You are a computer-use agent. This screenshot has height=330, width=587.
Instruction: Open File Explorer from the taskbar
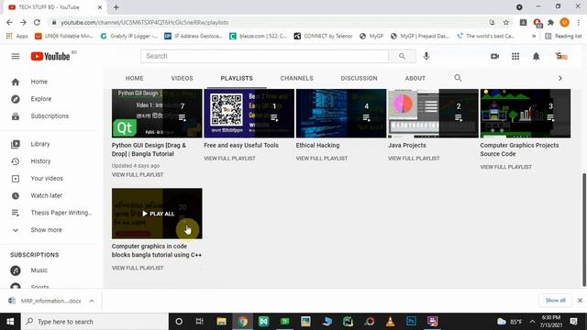221,322
